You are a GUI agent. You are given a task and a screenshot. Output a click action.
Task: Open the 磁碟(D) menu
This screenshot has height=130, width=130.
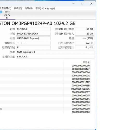[x=18, y=8]
